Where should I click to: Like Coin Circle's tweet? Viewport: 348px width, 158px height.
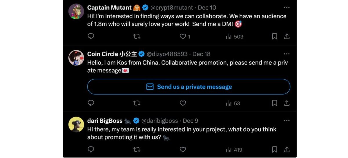[183, 103]
